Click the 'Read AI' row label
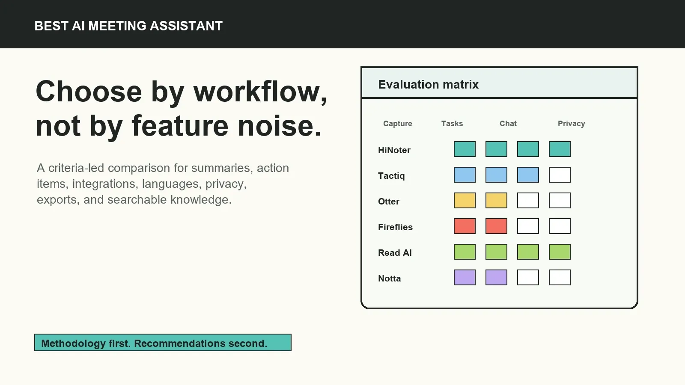This screenshot has height=385, width=685. (x=395, y=253)
